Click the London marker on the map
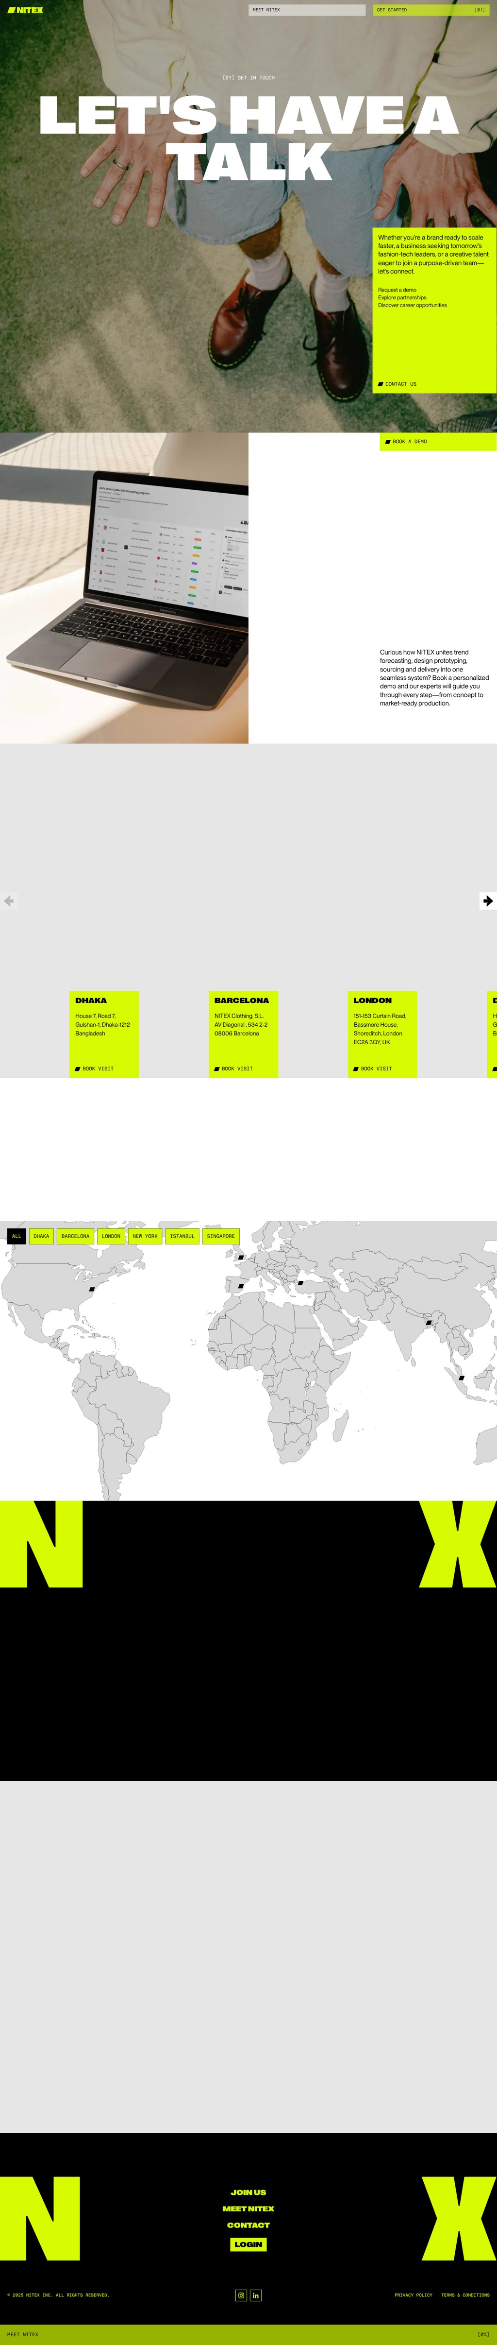Screen dimensions: 497x2345 tap(241, 1257)
